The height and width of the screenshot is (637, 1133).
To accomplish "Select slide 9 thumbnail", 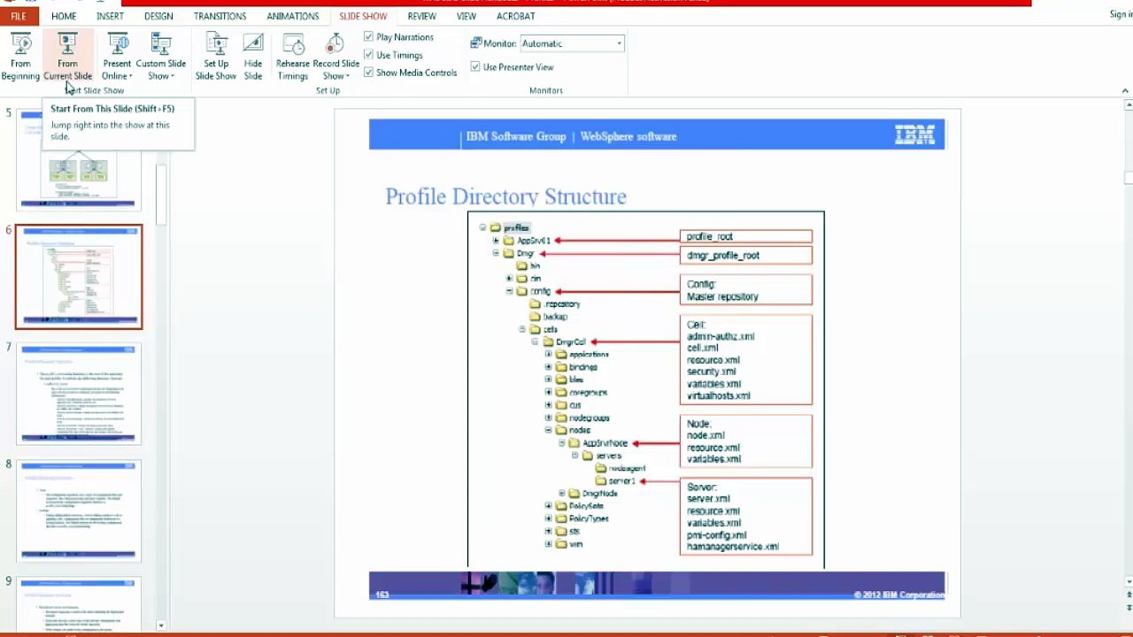I will [x=81, y=604].
